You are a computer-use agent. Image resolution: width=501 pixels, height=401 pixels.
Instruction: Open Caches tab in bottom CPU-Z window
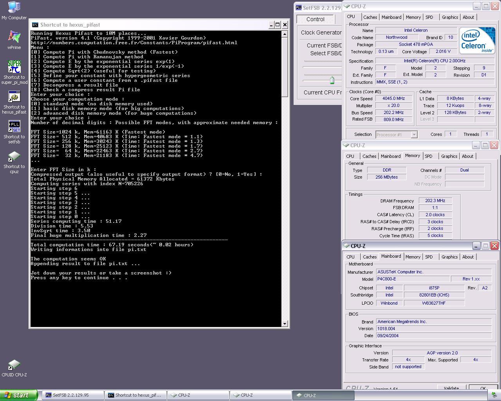(369, 257)
